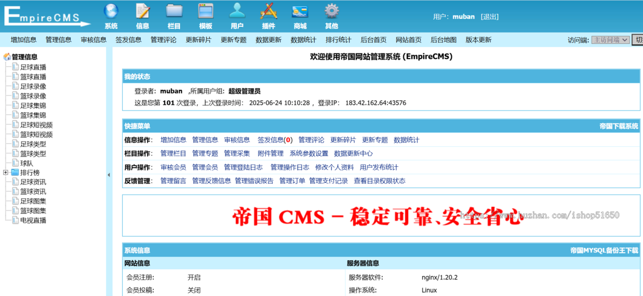
Task: Open 管理采集 quick link
Action: (237, 153)
